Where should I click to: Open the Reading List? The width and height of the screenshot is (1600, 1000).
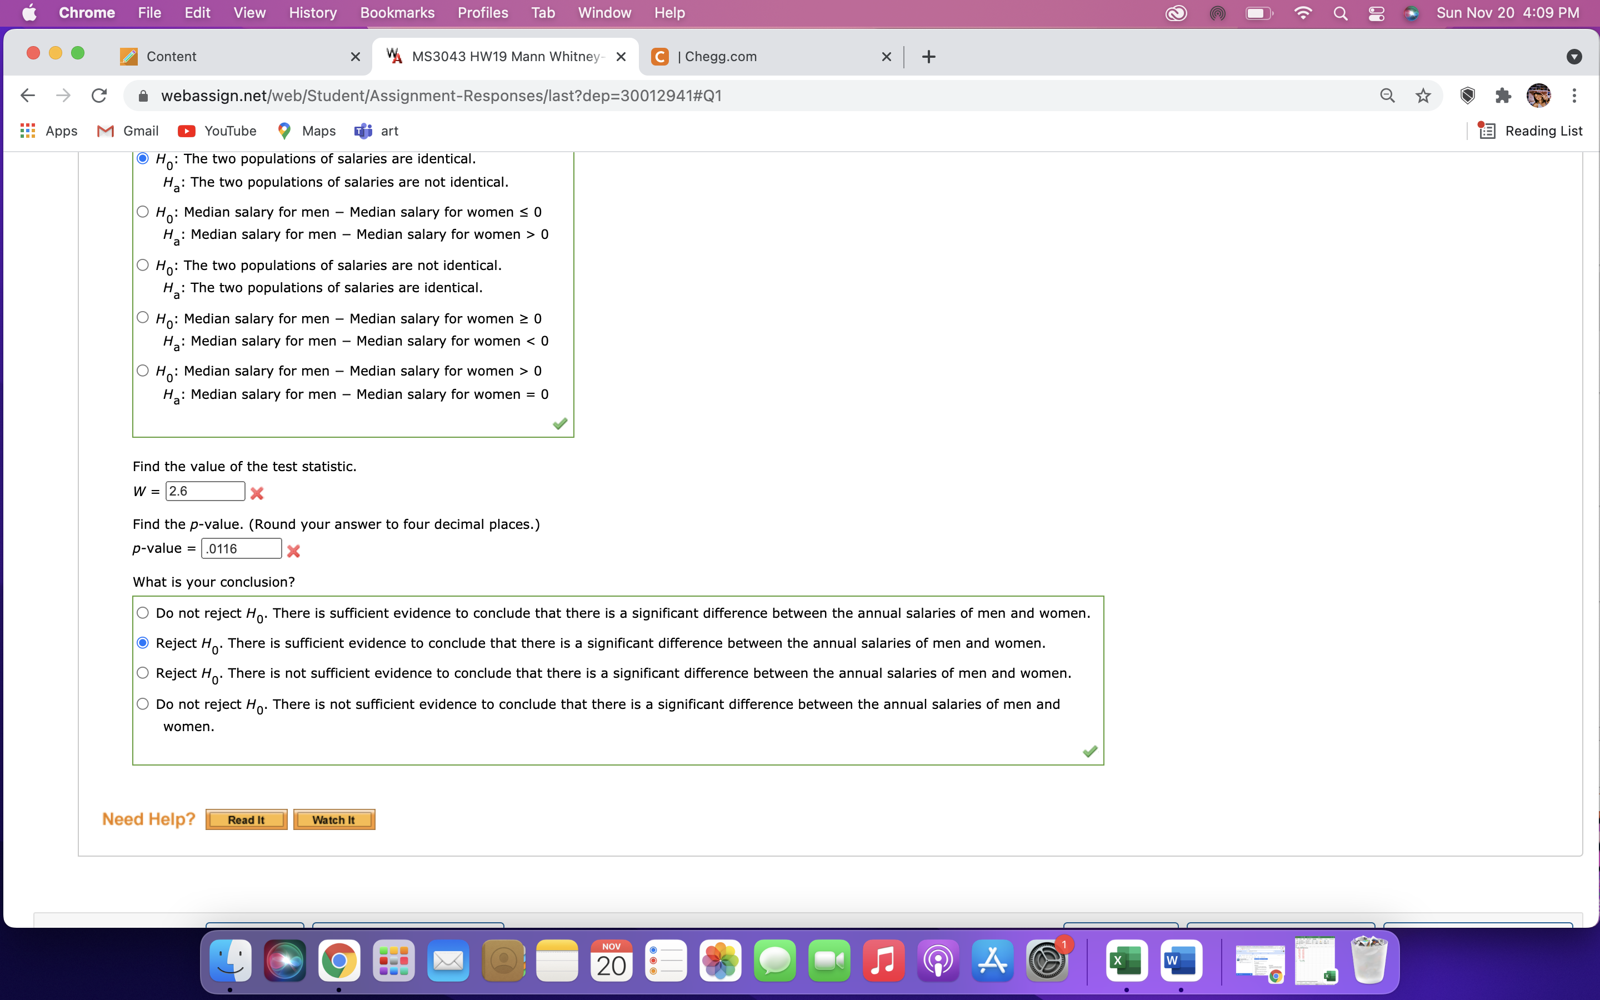[x=1531, y=131]
